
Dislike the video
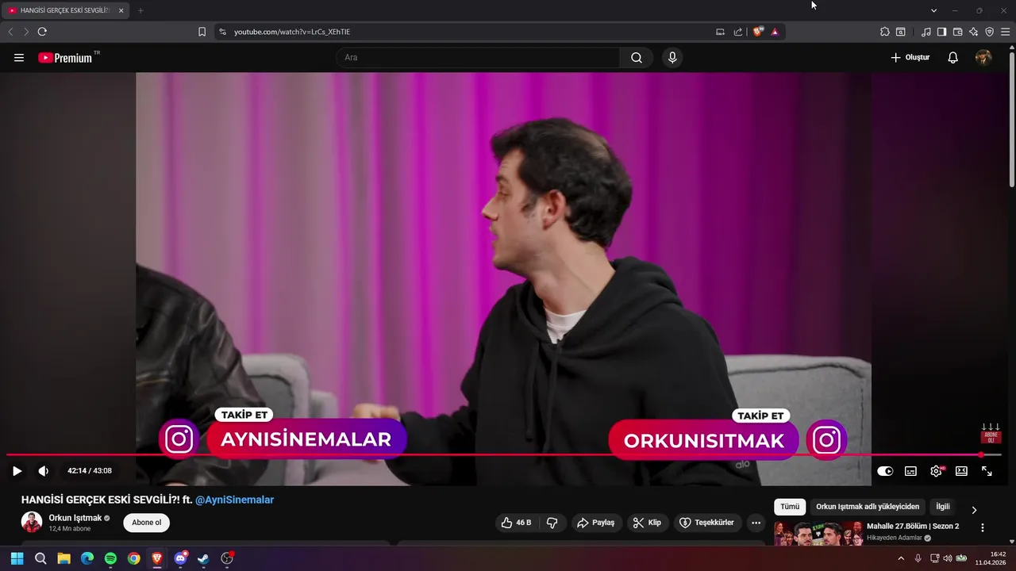552,523
